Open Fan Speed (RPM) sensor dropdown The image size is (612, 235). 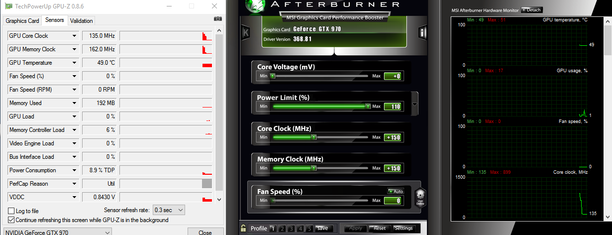click(74, 90)
